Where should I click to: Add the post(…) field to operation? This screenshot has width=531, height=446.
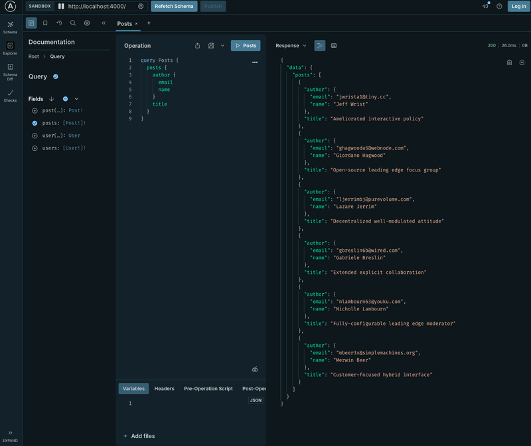(x=35, y=111)
